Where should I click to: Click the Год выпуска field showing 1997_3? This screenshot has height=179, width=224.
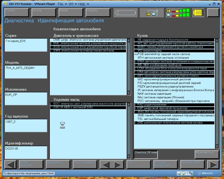(x=26, y=126)
